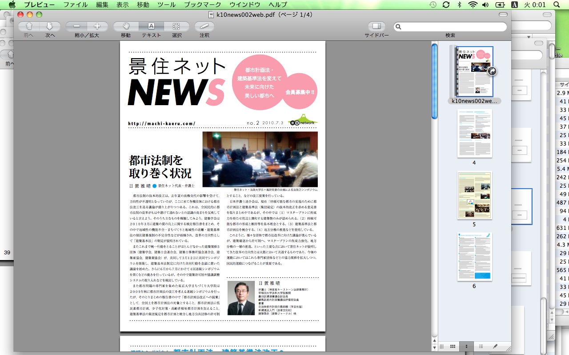
Task: Click the 景住ネット NEWS masthead title
Action: (177, 81)
